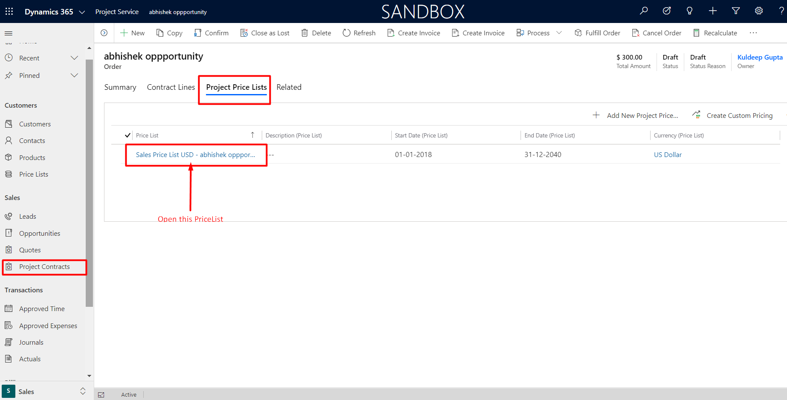This screenshot has width=787, height=400.
Task: Open the app launcher waffle icon
Action: pos(9,11)
